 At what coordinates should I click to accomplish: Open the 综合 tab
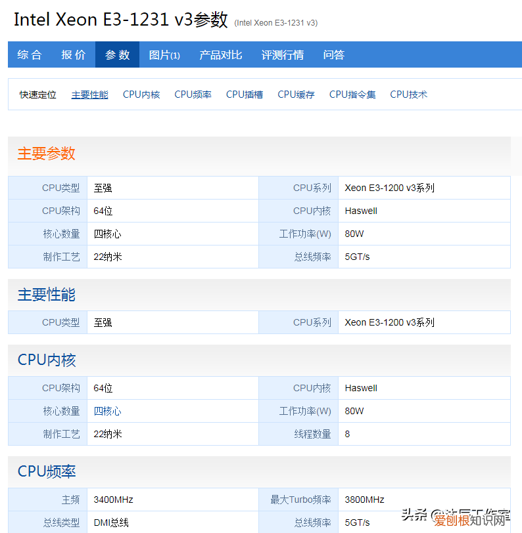(30, 55)
